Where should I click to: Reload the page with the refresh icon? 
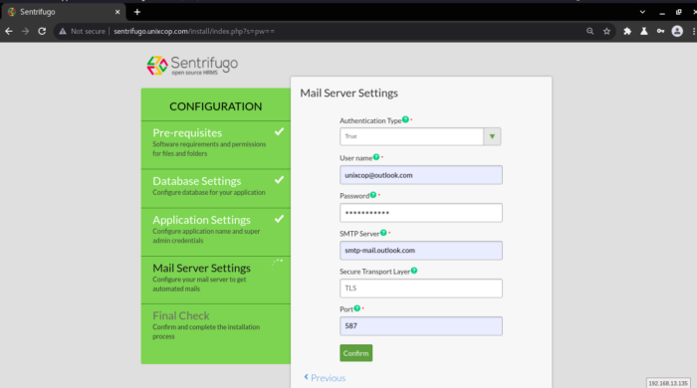point(42,31)
